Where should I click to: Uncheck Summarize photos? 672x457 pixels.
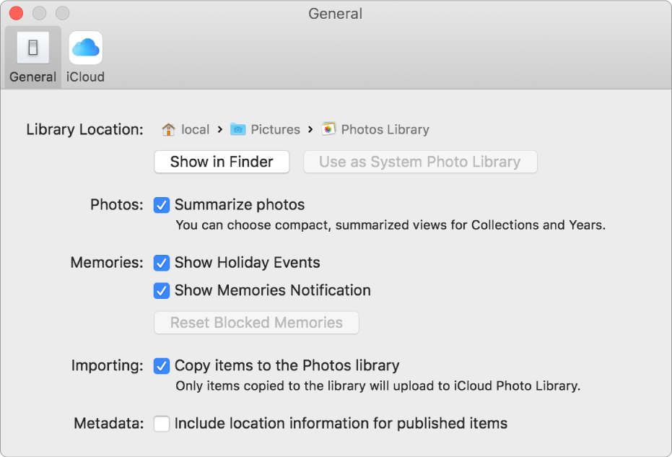[162, 205]
